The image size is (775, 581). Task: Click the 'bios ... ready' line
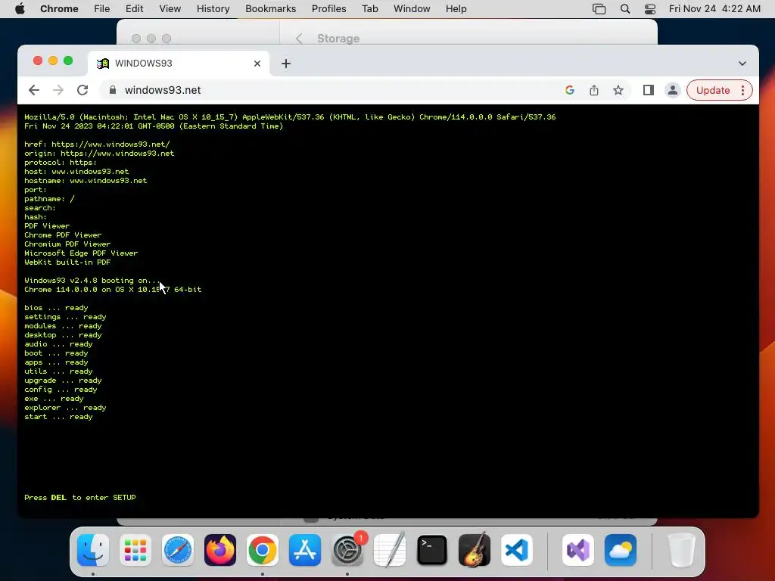(56, 308)
